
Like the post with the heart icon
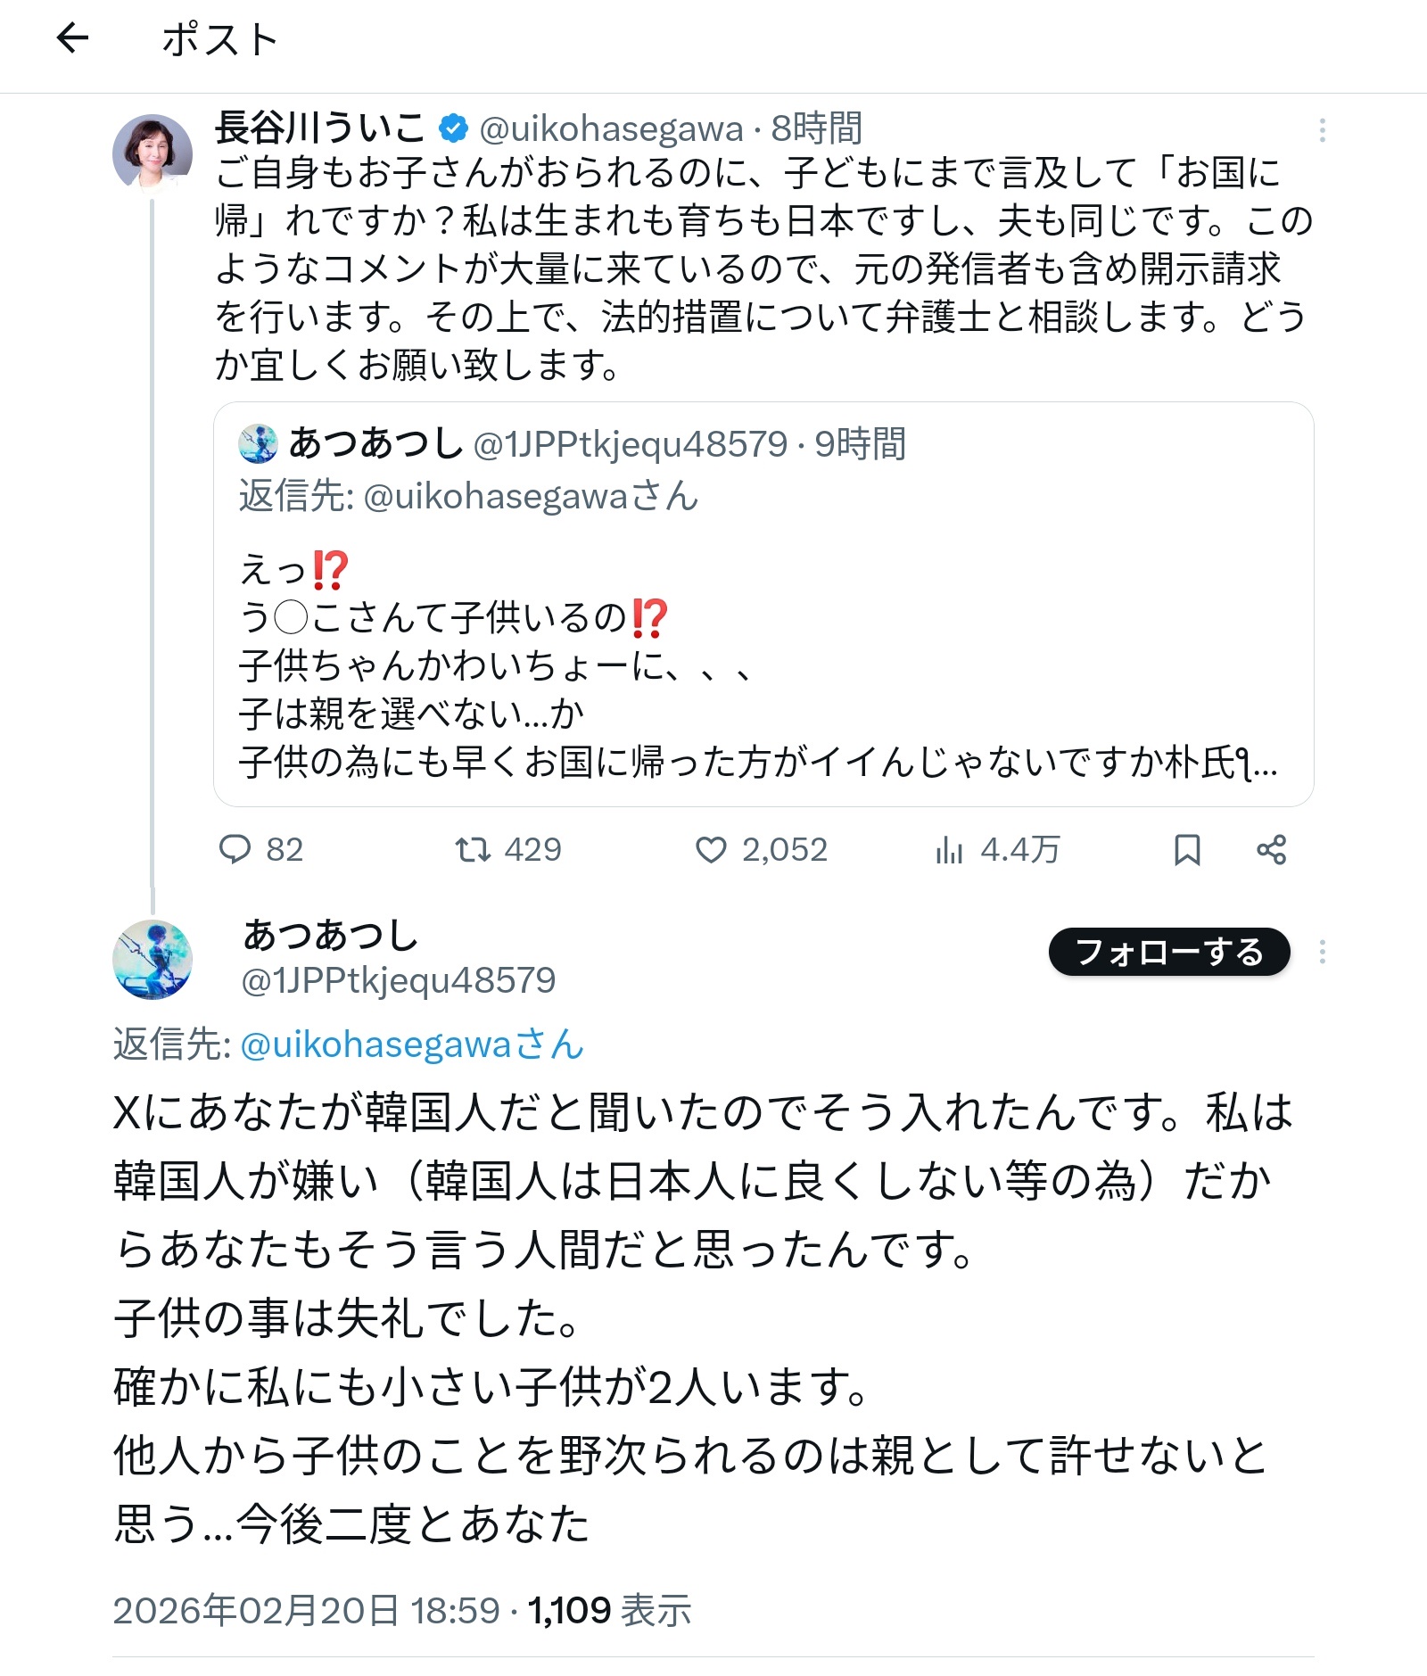click(711, 849)
